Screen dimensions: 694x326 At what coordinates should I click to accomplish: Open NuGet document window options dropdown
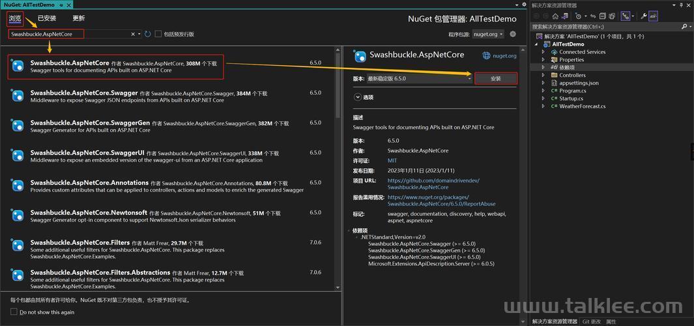pos(518,5)
